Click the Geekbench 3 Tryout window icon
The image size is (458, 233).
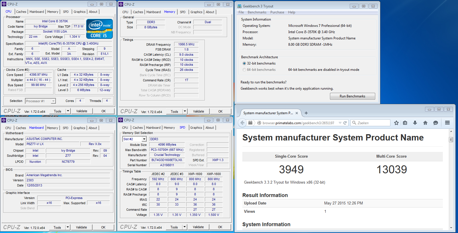[x=239, y=6]
